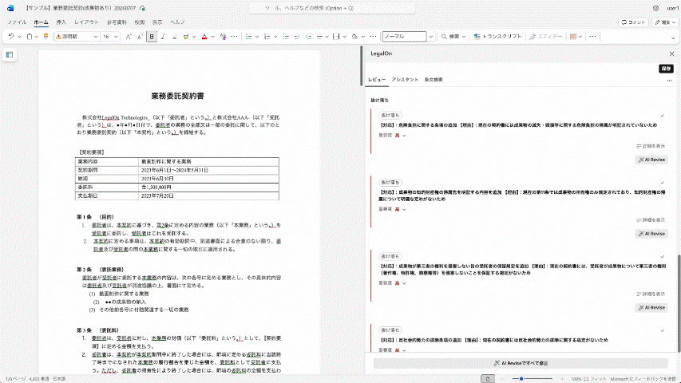Switch to the 表示 ribbon tab

tap(157, 22)
